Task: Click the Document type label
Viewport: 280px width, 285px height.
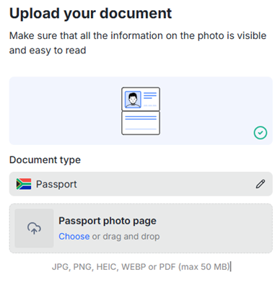Action: click(x=45, y=160)
